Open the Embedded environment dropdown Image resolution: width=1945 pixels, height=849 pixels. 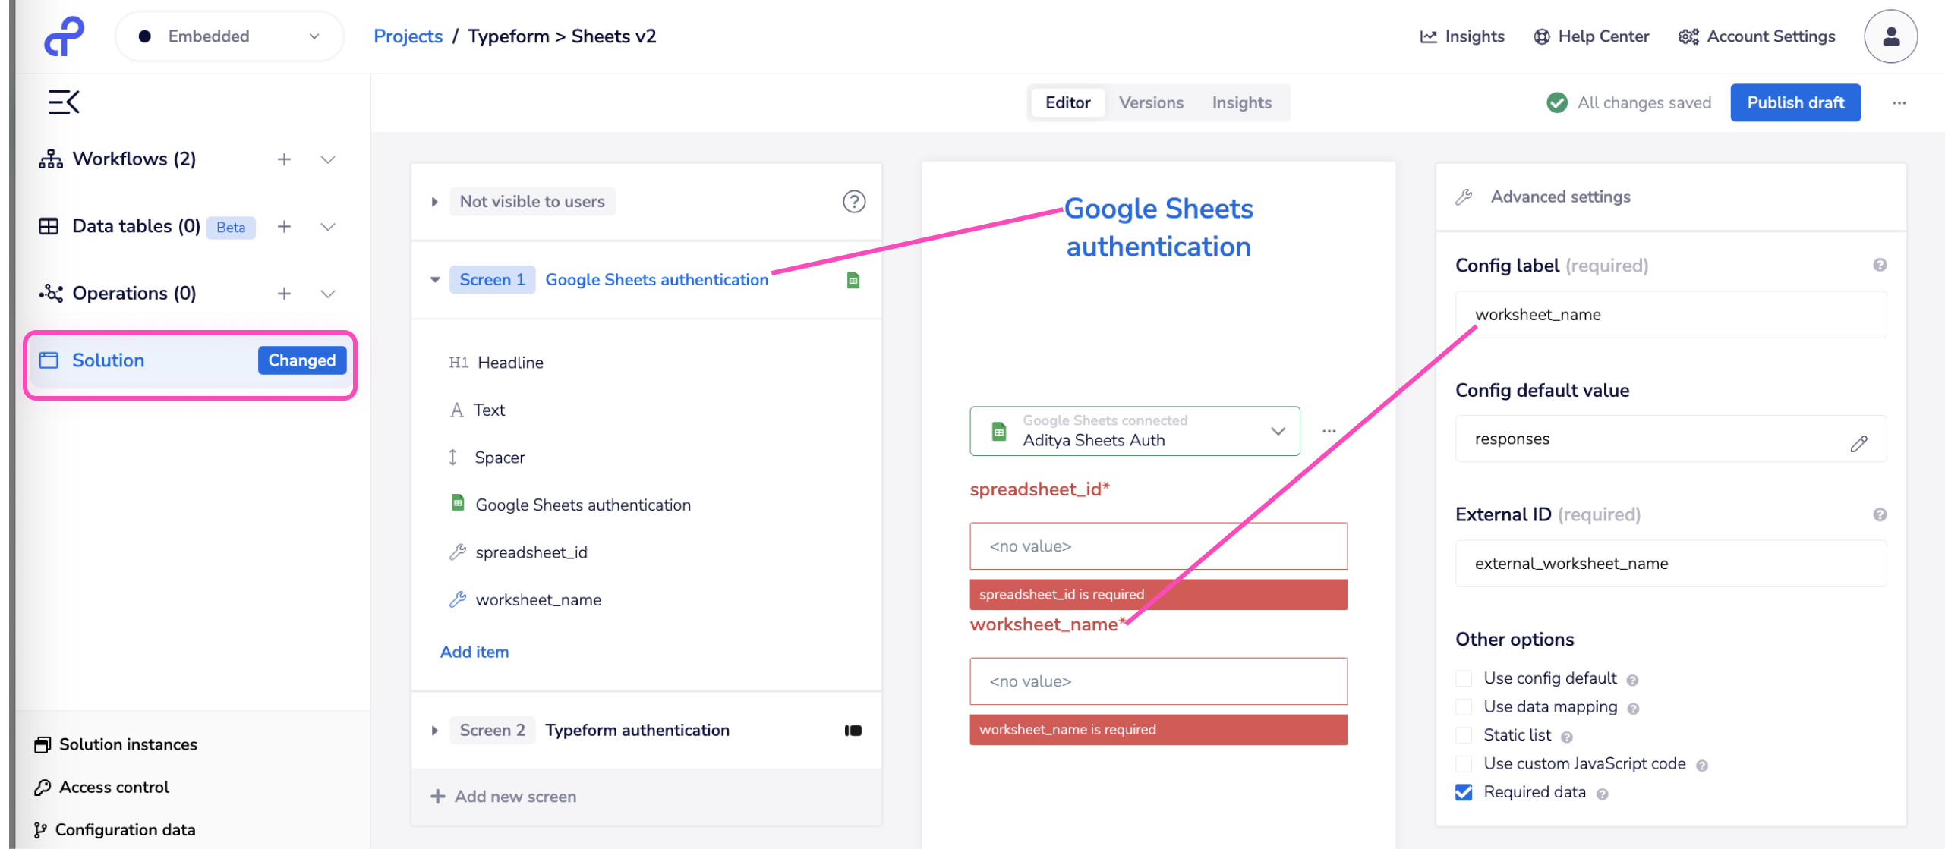[x=229, y=36]
